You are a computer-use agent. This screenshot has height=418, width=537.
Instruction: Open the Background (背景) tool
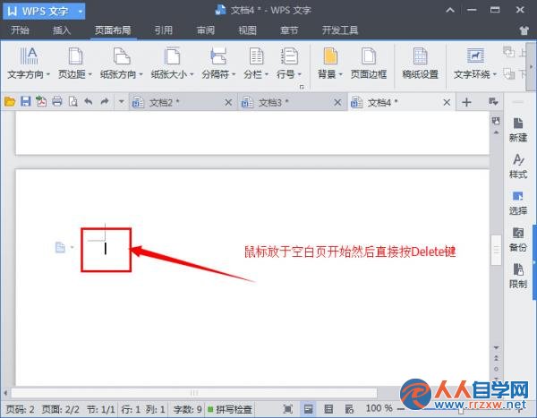click(x=330, y=64)
